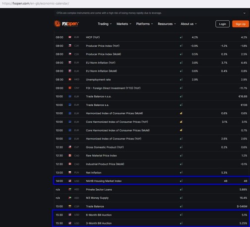The width and height of the screenshot is (250, 227).
Task: Click the Login button
Action: [x=222, y=24]
